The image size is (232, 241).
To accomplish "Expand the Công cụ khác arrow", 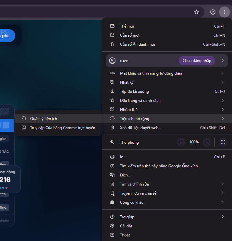I will coord(223,202).
